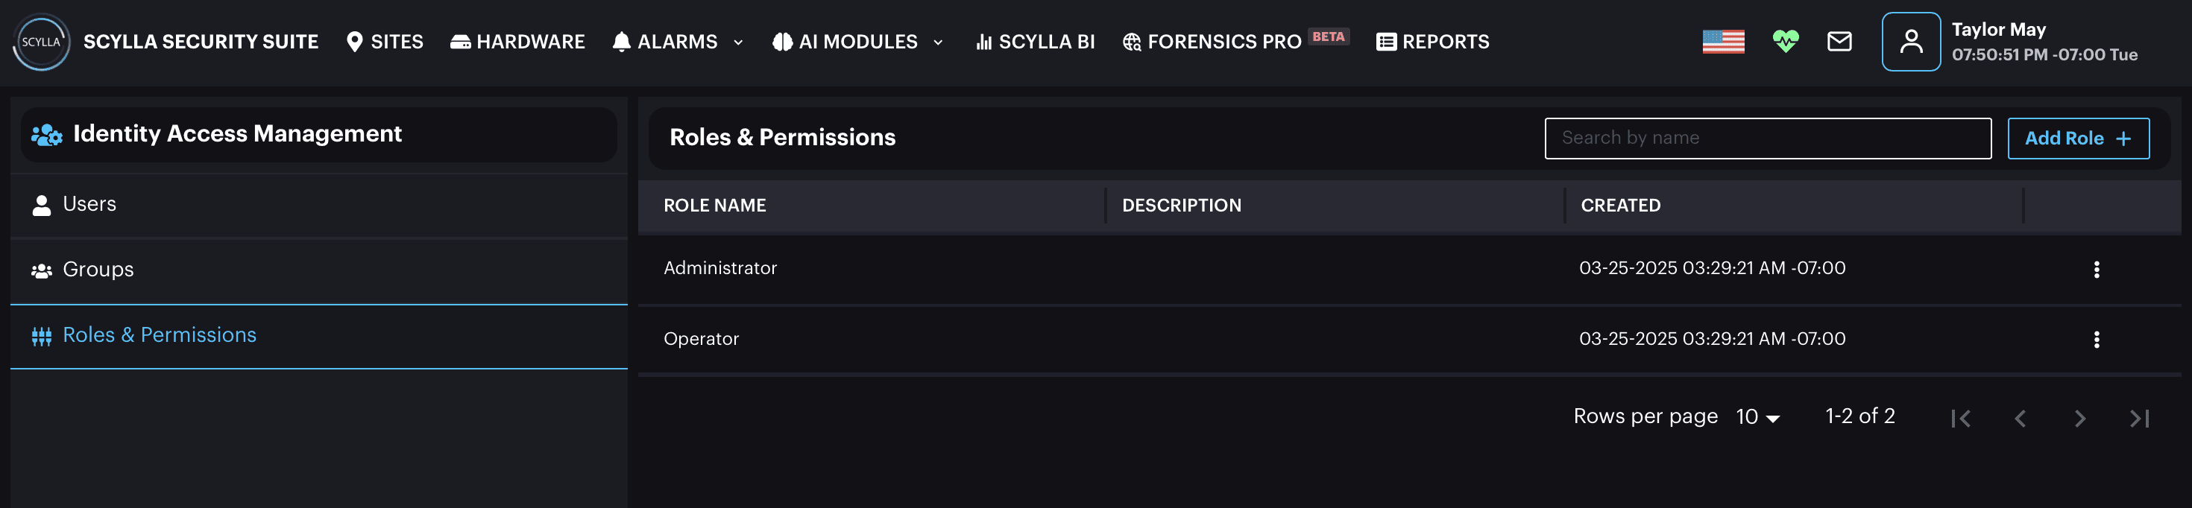The height and width of the screenshot is (508, 2192).
Task: Open the system health heartbeat icon
Action: pyautogui.click(x=1785, y=41)
